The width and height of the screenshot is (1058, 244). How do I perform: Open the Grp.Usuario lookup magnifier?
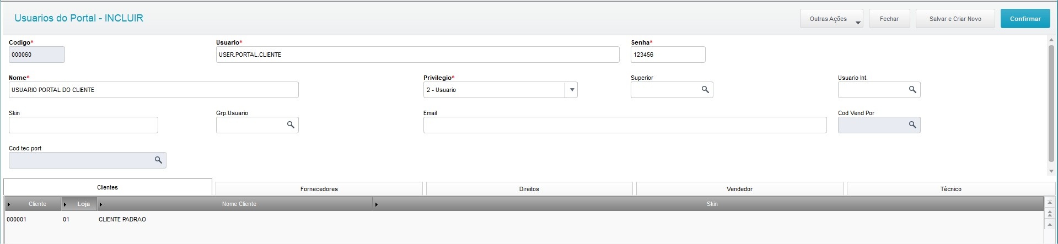(x=291, y=125)
